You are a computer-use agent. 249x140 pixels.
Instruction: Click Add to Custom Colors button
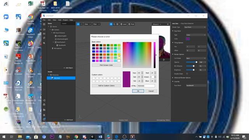click(x=106, y=86)
